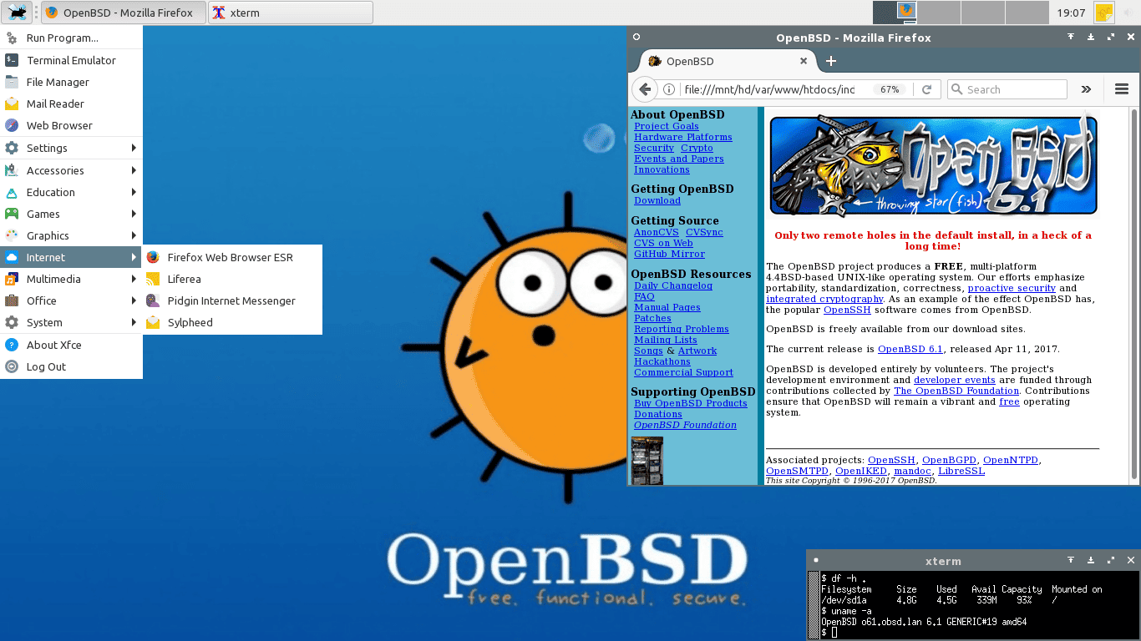Viewport: 1141px width, 641px height.
Task: Close the OpenBSD tab
Action: coord(804,61)
